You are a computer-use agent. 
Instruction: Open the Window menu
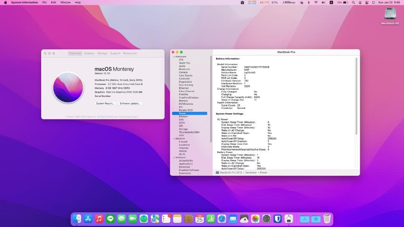click(x=65, y=2)
